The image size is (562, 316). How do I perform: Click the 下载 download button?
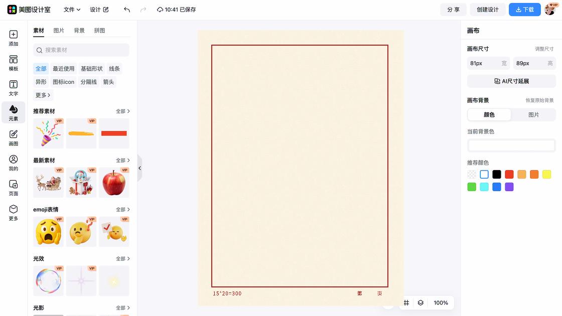pos(524,10)
